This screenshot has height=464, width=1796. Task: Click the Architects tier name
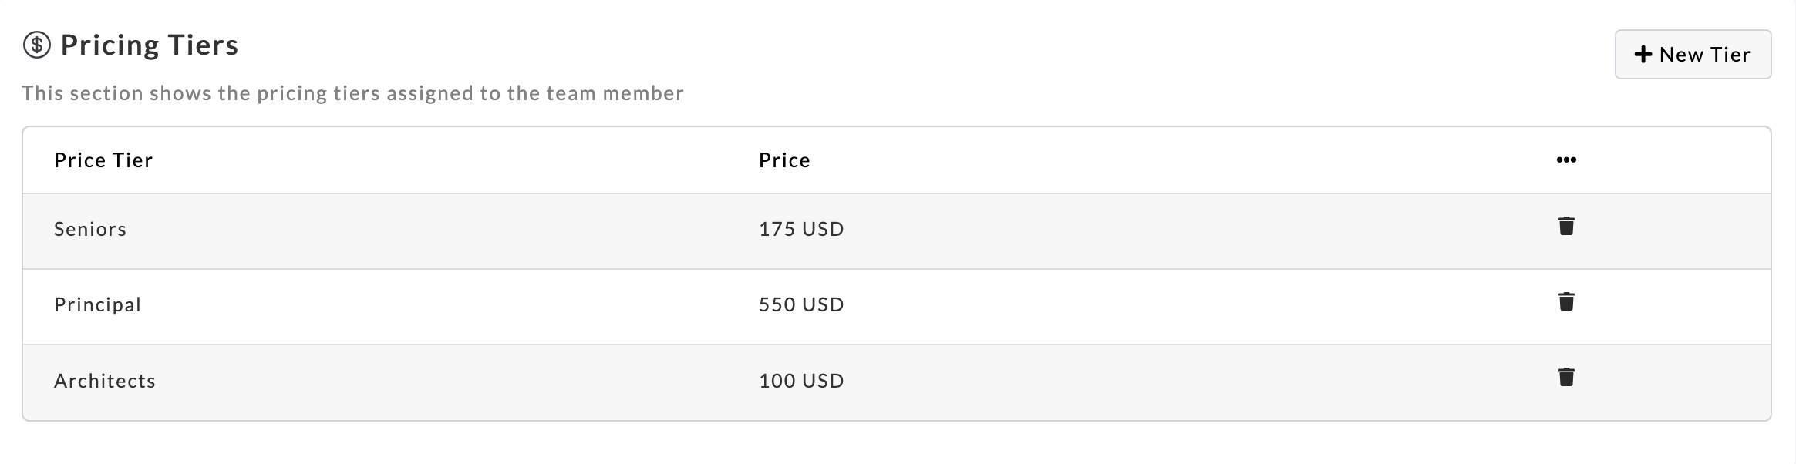click(105, 381)
